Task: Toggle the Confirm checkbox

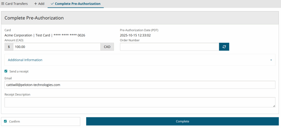Action: click(x=5, y=121)
